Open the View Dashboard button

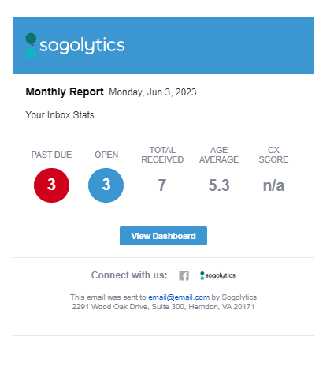tap(163, 236)
